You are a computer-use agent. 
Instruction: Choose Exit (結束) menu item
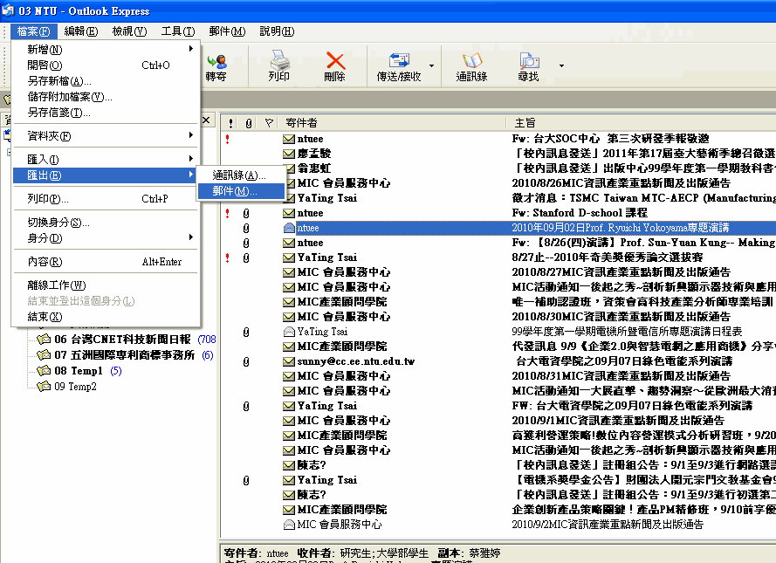[106, 317]
